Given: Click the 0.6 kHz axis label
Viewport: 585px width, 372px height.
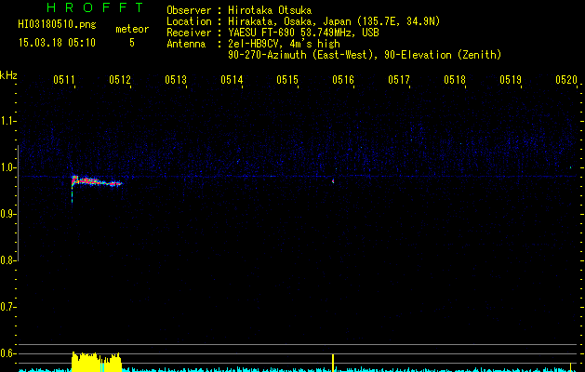Looking at the screenshot, I should (x=7, y=353).
